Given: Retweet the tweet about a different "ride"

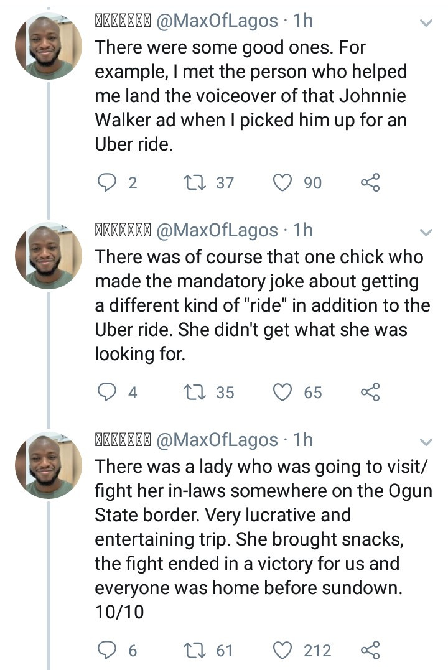Looking at the screenshot, I should point(191,392).
